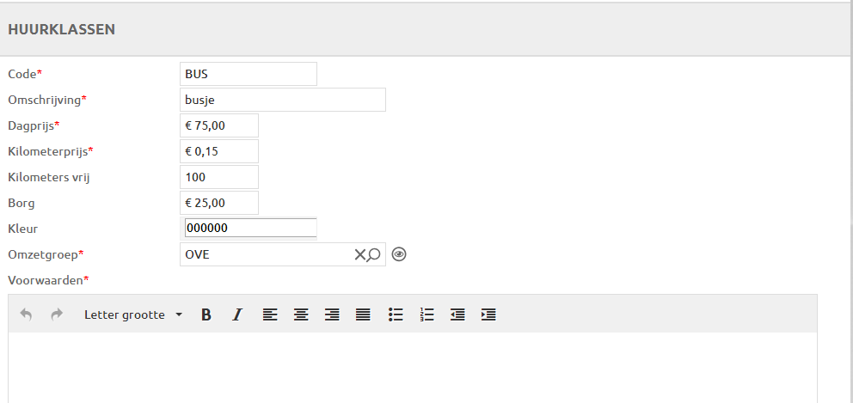
Task: Open the Letter grootte dropdown
Action: (133, 314)
